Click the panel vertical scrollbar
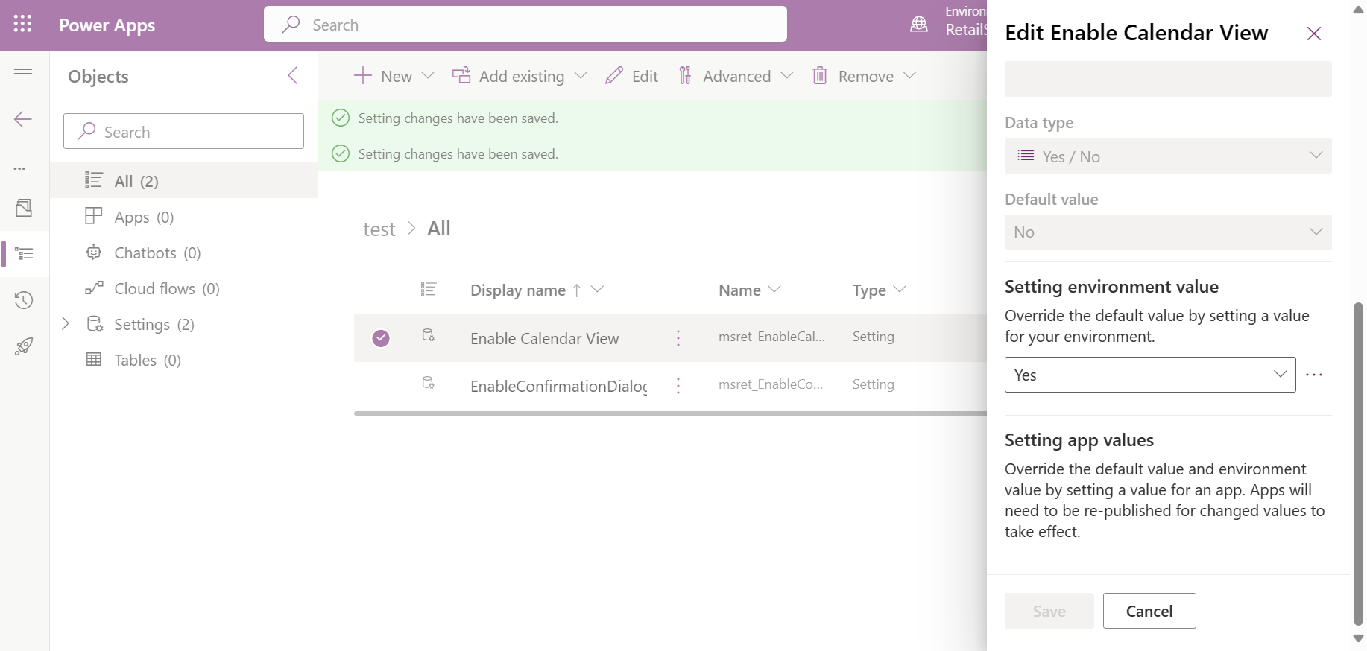Viewport: 1367px width, 651px height. tap(1358, 463)
